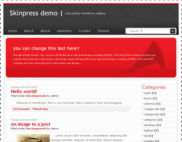The image size is (182, 142).
Task: Click the post image thumbnail
Action: (x=32, y=138)
